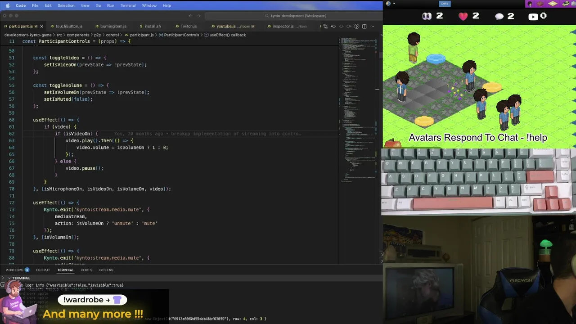Image resolution: width=576 pixels, height=324 pixels.
Task: Open the Go menu
Action: [x=98, y=5]
